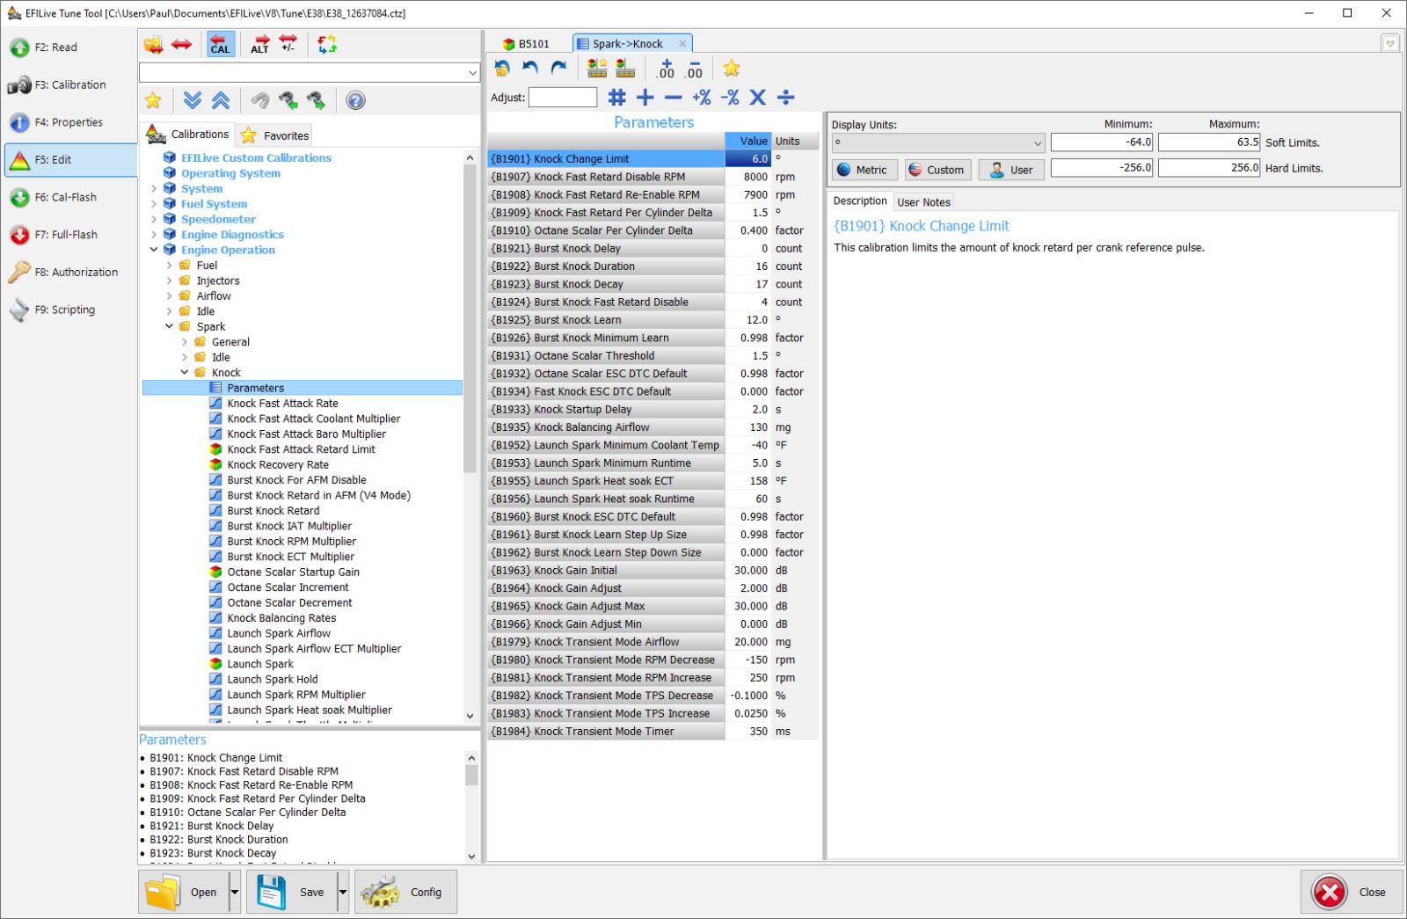Click the revert to original icon
The image size is (1407, 919).
502,68
